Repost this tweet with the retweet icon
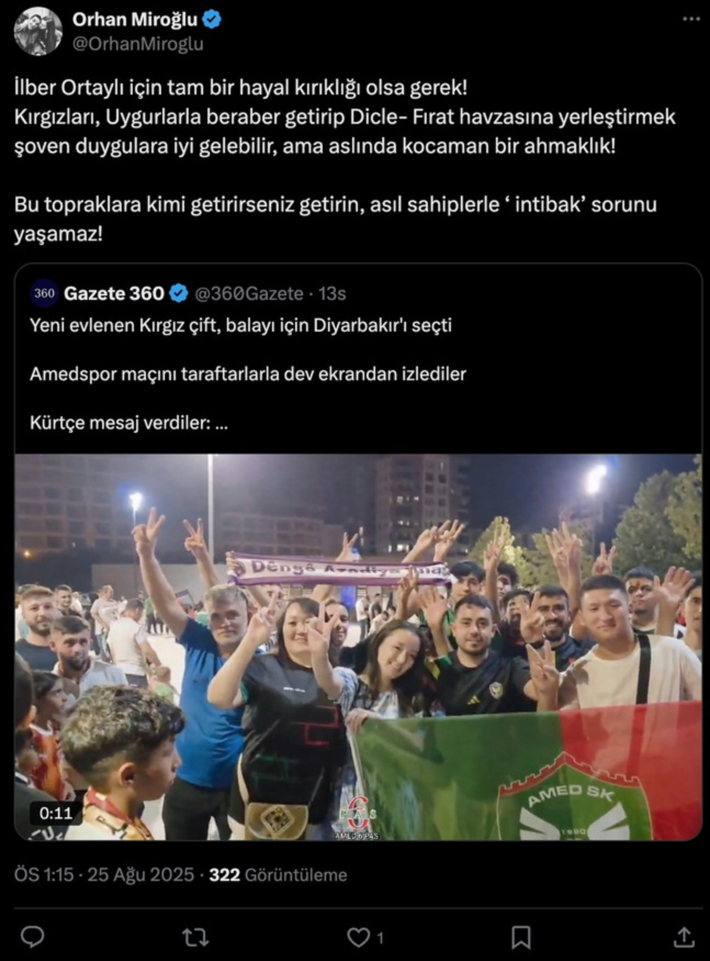The height and width of the screenshot is (961, 710). pyautogui.click(x=195, y=937)
